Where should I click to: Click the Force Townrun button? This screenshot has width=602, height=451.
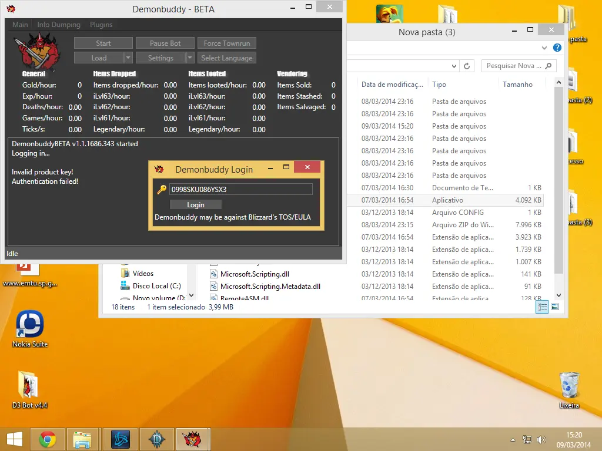pyautogui.click(x=227, y=43)
